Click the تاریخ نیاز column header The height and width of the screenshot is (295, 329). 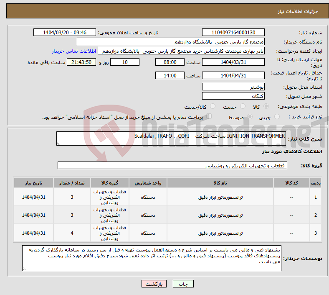[x=33, y=183]
